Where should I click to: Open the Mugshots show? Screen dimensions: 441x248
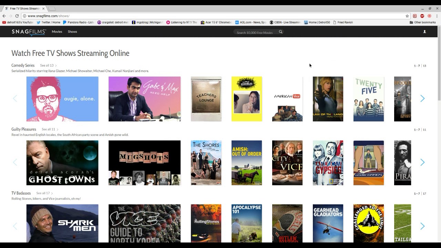(144, 163)
